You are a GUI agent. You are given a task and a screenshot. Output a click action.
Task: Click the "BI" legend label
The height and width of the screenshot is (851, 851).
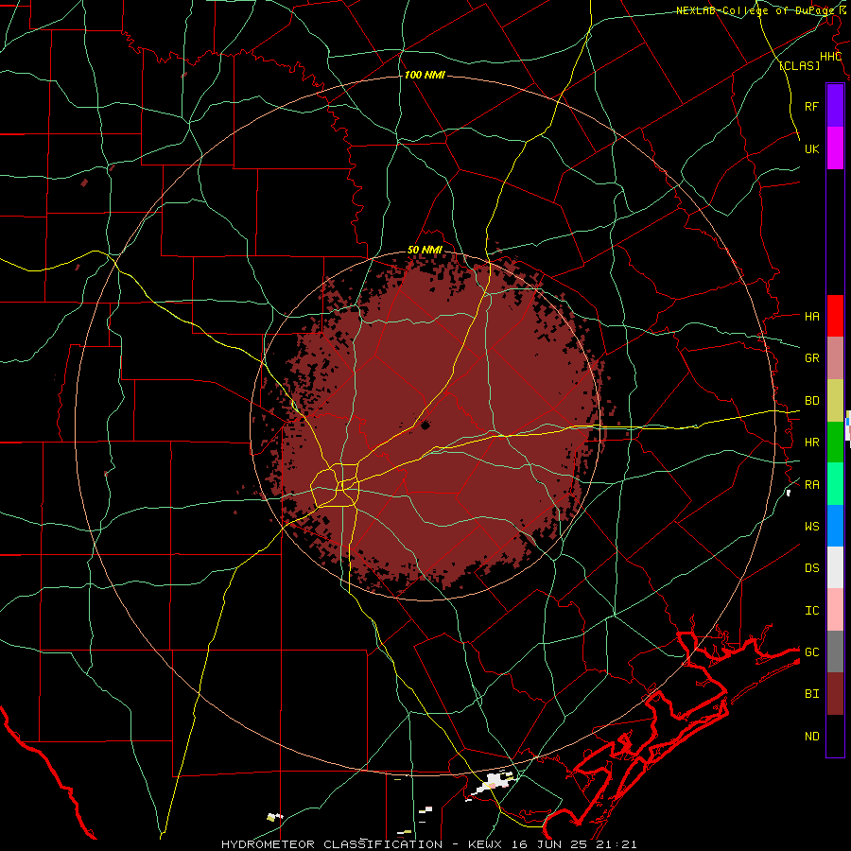811,694
